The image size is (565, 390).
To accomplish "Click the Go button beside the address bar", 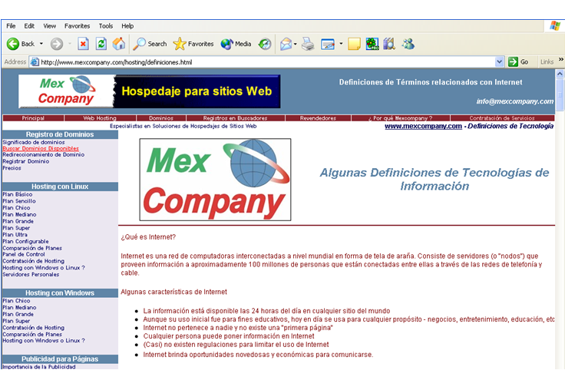I will 518,62.
